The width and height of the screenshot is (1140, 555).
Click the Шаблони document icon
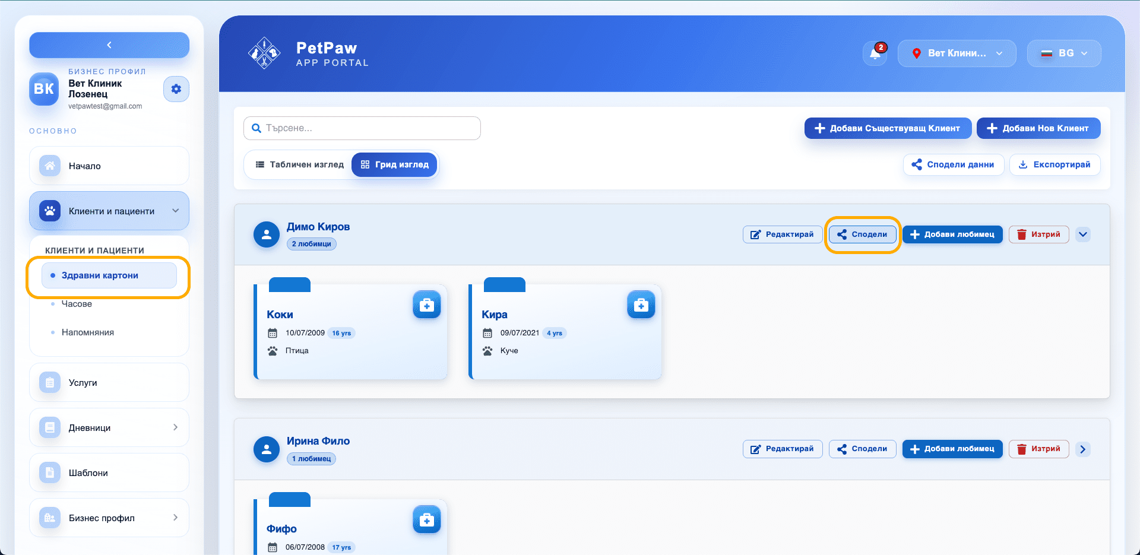tap(50, 472)
